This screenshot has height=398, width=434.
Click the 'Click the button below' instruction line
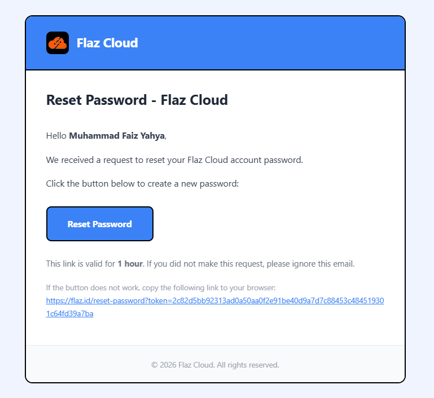(142, 184)
